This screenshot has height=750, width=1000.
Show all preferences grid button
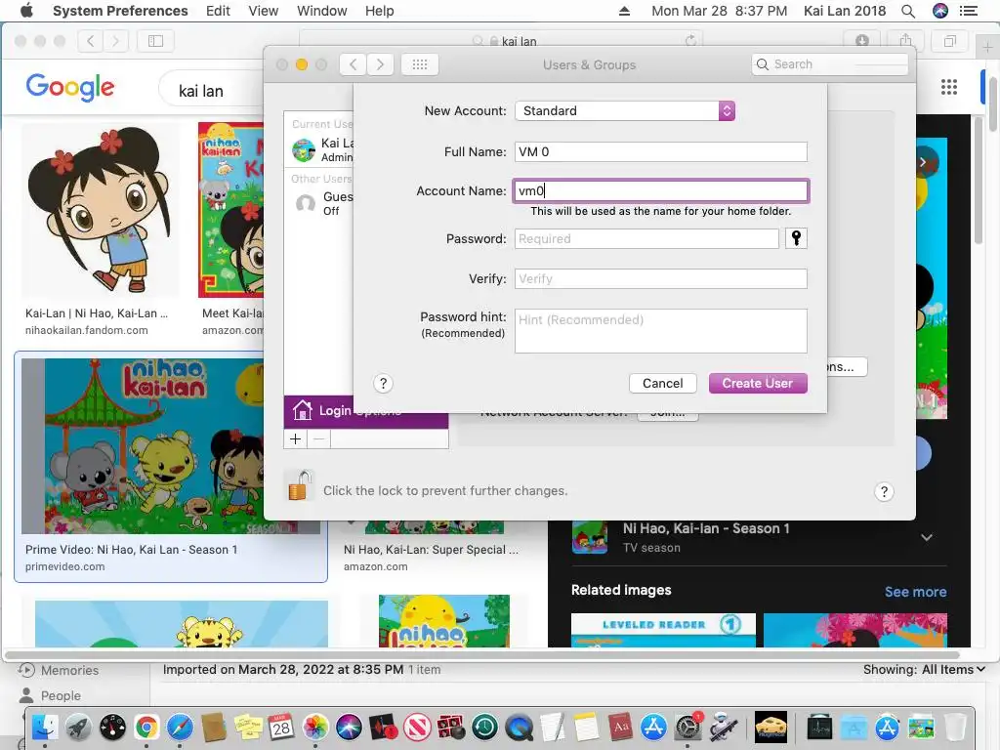click(x=420, y=64)
